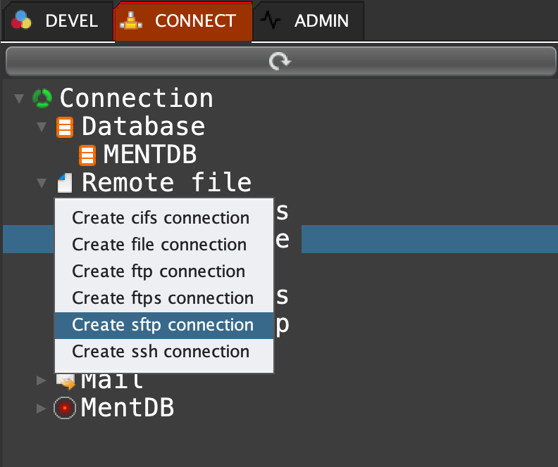Click the MENTDB database entry icon
Viewport: 558px width, 467px height.
[87, 155]
